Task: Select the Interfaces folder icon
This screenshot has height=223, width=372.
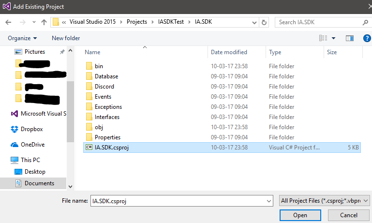Action: coord(89,117)
